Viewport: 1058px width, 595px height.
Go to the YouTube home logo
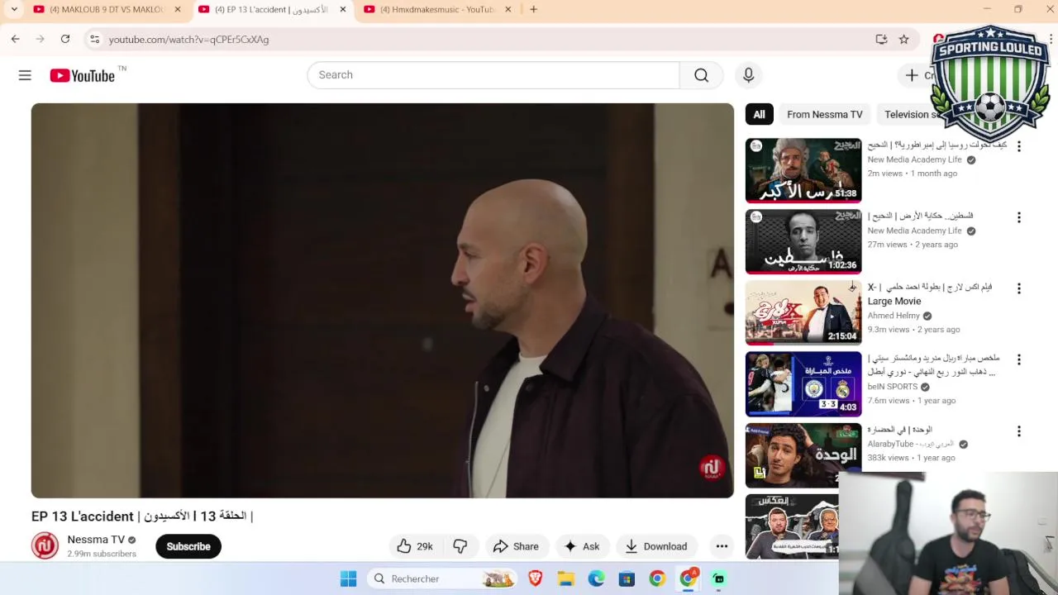[x=82, y=75]
